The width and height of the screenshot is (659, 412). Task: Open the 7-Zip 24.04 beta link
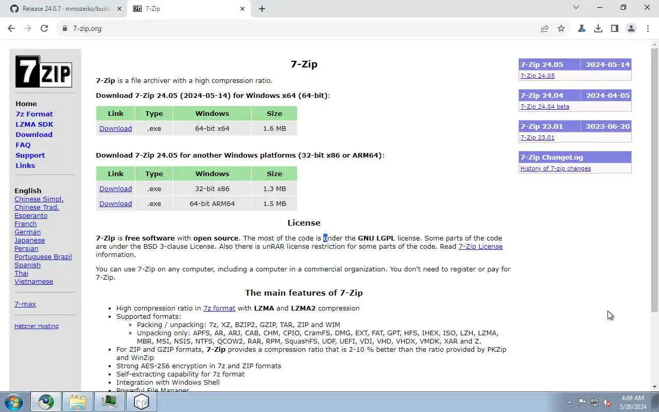545,107
